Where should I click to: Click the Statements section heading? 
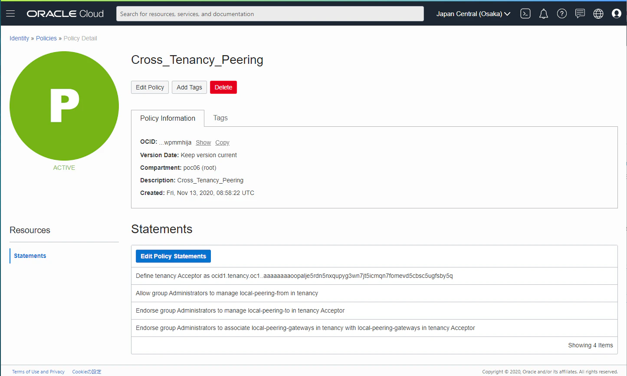tap(162, 229)
